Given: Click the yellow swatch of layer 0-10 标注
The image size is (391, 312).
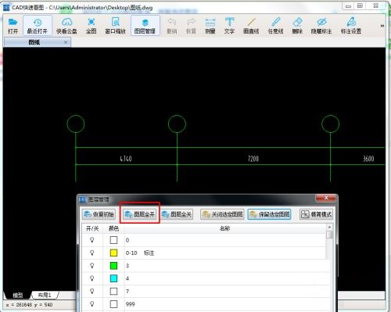Looking at the screenshot, I should tap(113, 253).
